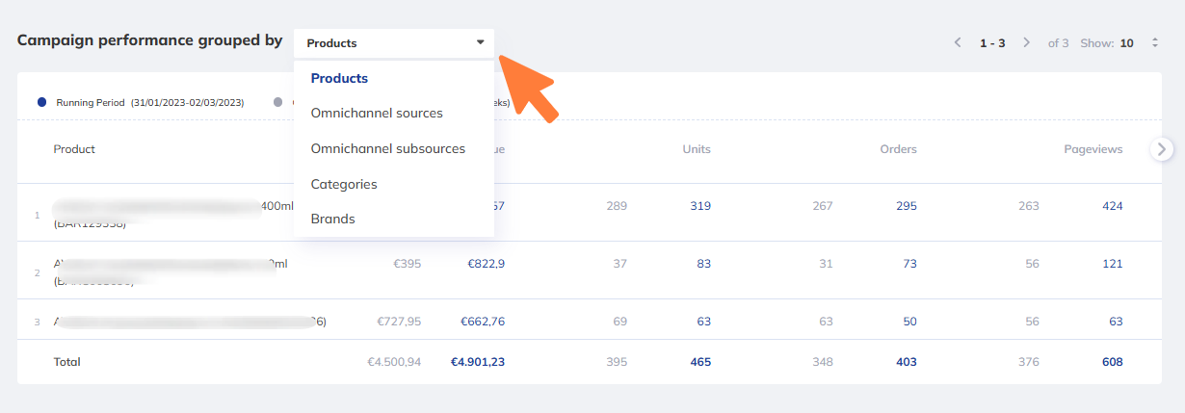This screenshot has height=413, width=1185.
Task: Click the Show 10 rows stepper arrows
Action: [1155, 43]
